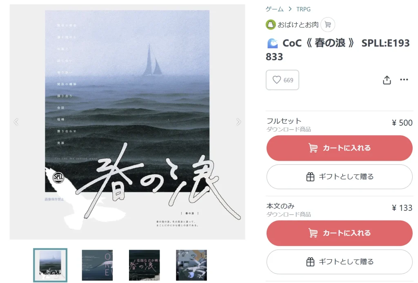This screenshot has width=418, height=283.
Task: Visit the おばけとお肉 shop name
Action: (x=298, y=25)
